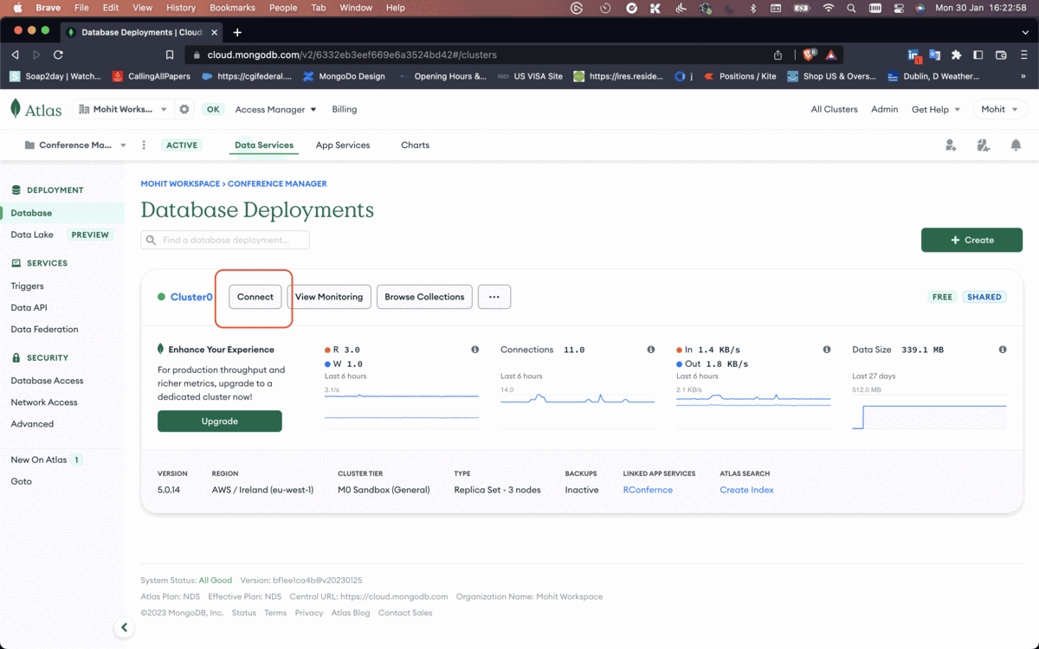Click the green Create button
The height and width of the screenshot is (649, 1039).
971,240
